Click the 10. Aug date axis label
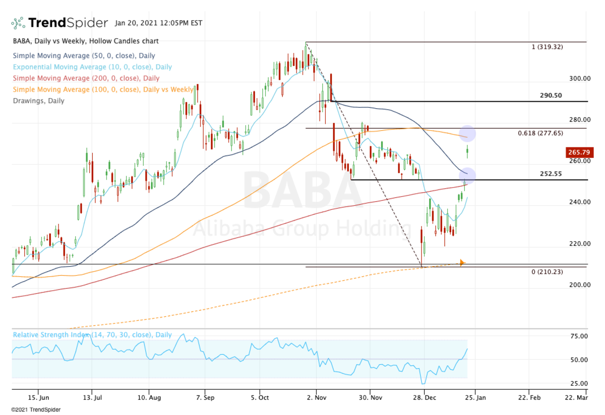Screen dimensions: 605x415 pos(149,397)
